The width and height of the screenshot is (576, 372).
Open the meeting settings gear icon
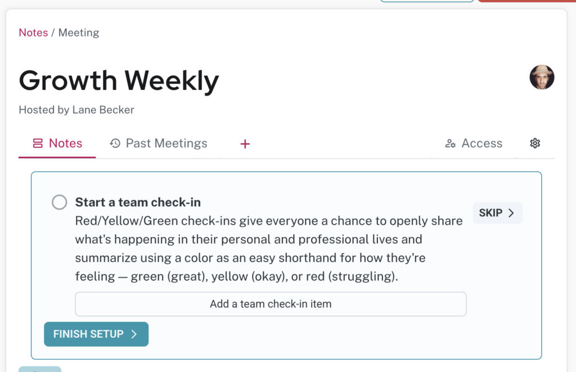point(535,143)
